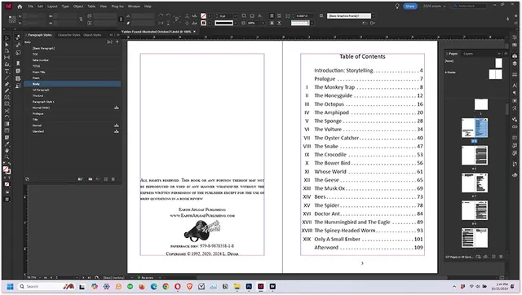Open the Table menu
The width and height of the screenshot is (522, 295).
(x=91, y=7)
